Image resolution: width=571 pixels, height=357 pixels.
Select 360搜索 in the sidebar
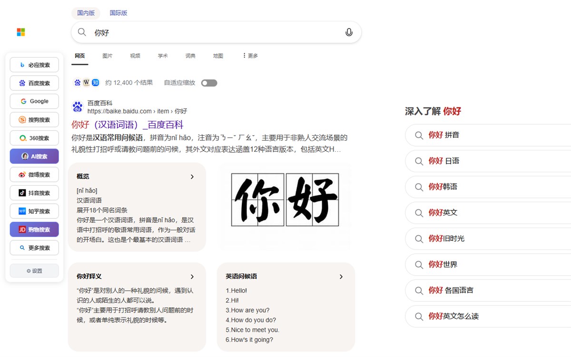34,138
